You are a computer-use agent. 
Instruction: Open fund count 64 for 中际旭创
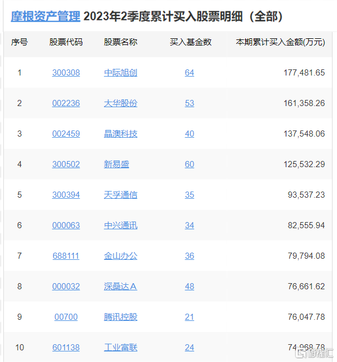click(x=190, y=73)
